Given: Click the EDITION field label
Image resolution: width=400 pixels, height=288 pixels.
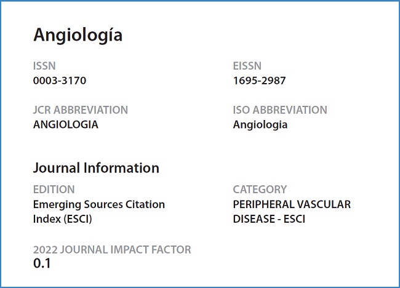Looking at the screenshot, I should tap(54, 190).
